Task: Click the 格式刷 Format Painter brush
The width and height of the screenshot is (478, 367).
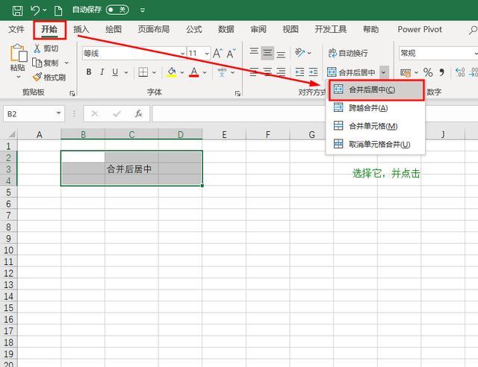Action: coord(49,78)
